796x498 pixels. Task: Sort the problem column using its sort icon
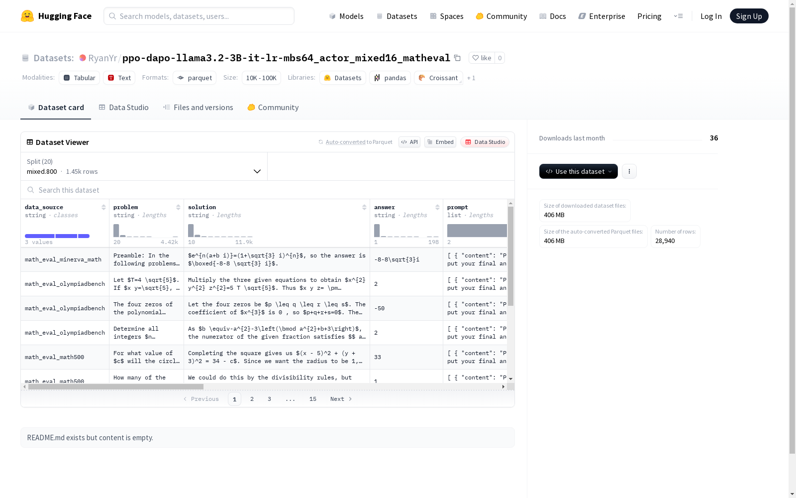(x=178, y=207)
